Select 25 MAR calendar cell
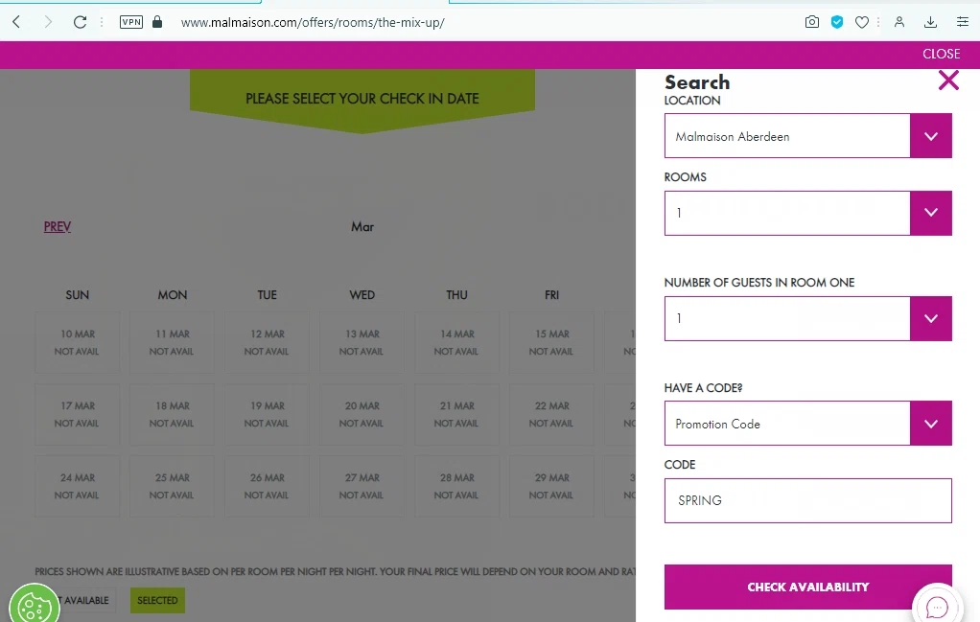This screenshot has width=980, height=622. click(172, 487)
